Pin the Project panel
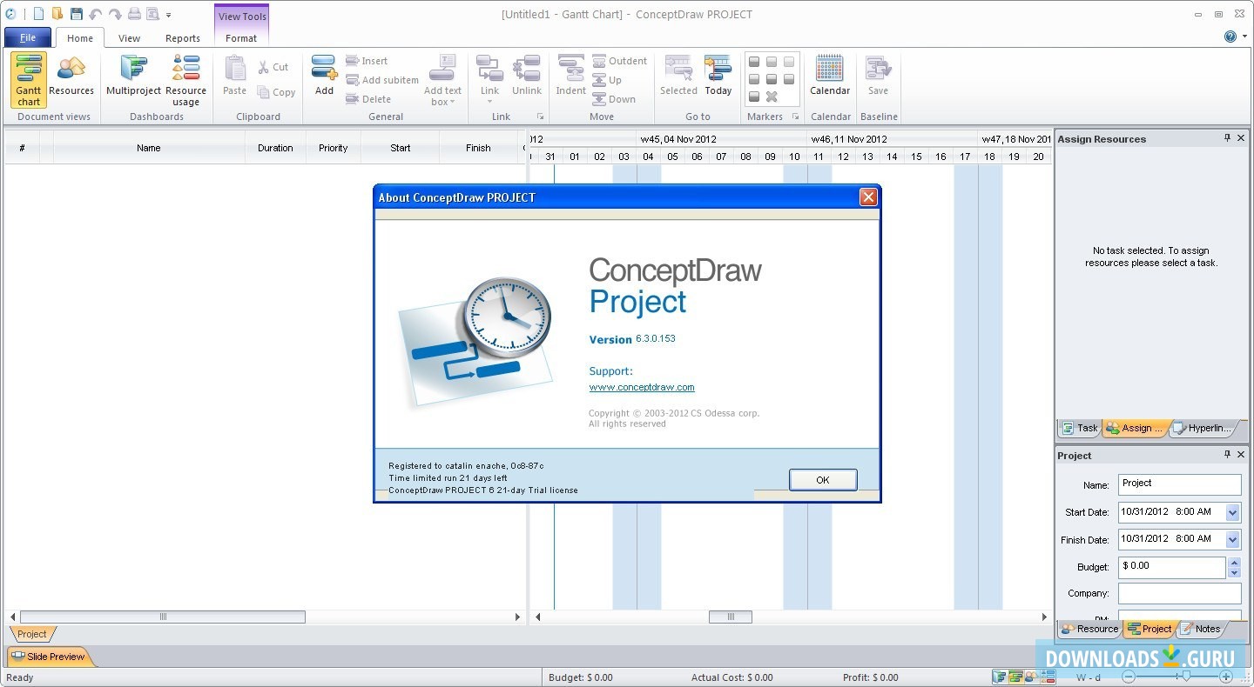Screen dimensions: 1254x687 (x=1228, y=455)
